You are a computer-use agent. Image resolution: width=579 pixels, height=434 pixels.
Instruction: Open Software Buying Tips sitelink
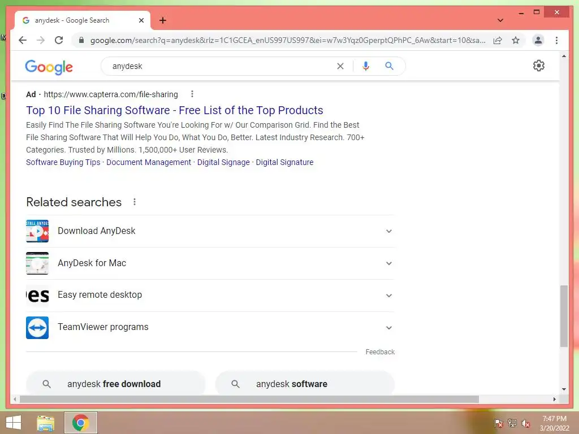pos(63,162)
